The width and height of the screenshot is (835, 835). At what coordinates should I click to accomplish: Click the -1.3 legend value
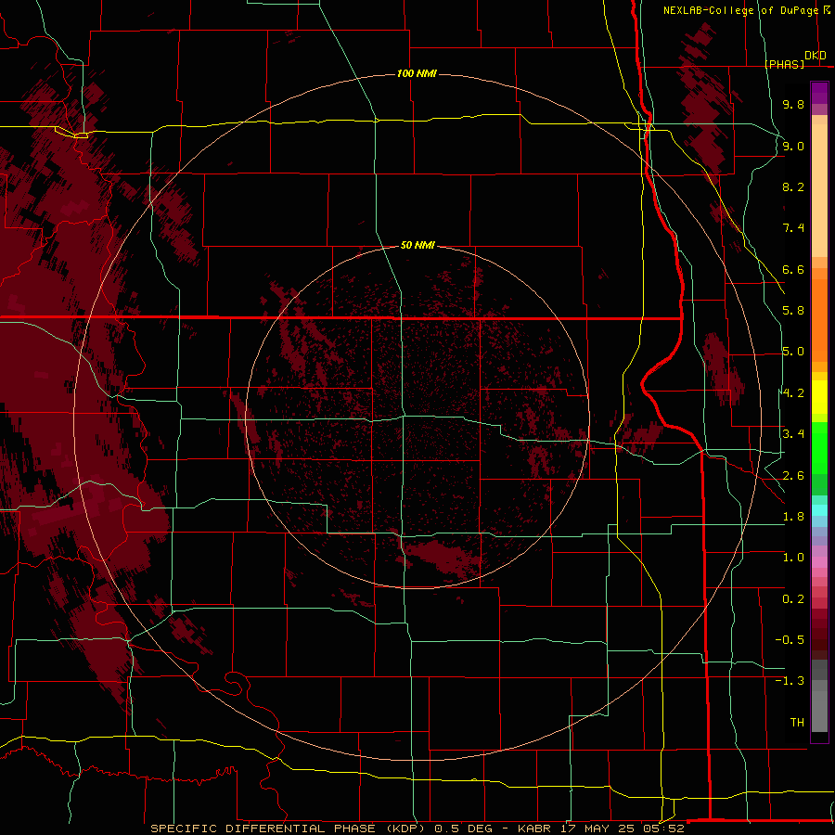coord(790,681)
